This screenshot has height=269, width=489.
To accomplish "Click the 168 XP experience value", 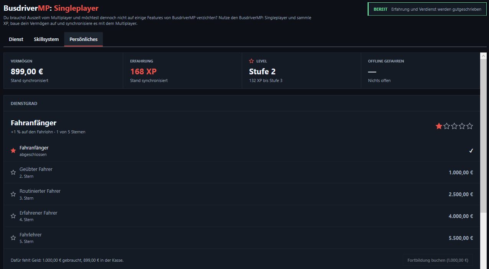I will point(143,71).
